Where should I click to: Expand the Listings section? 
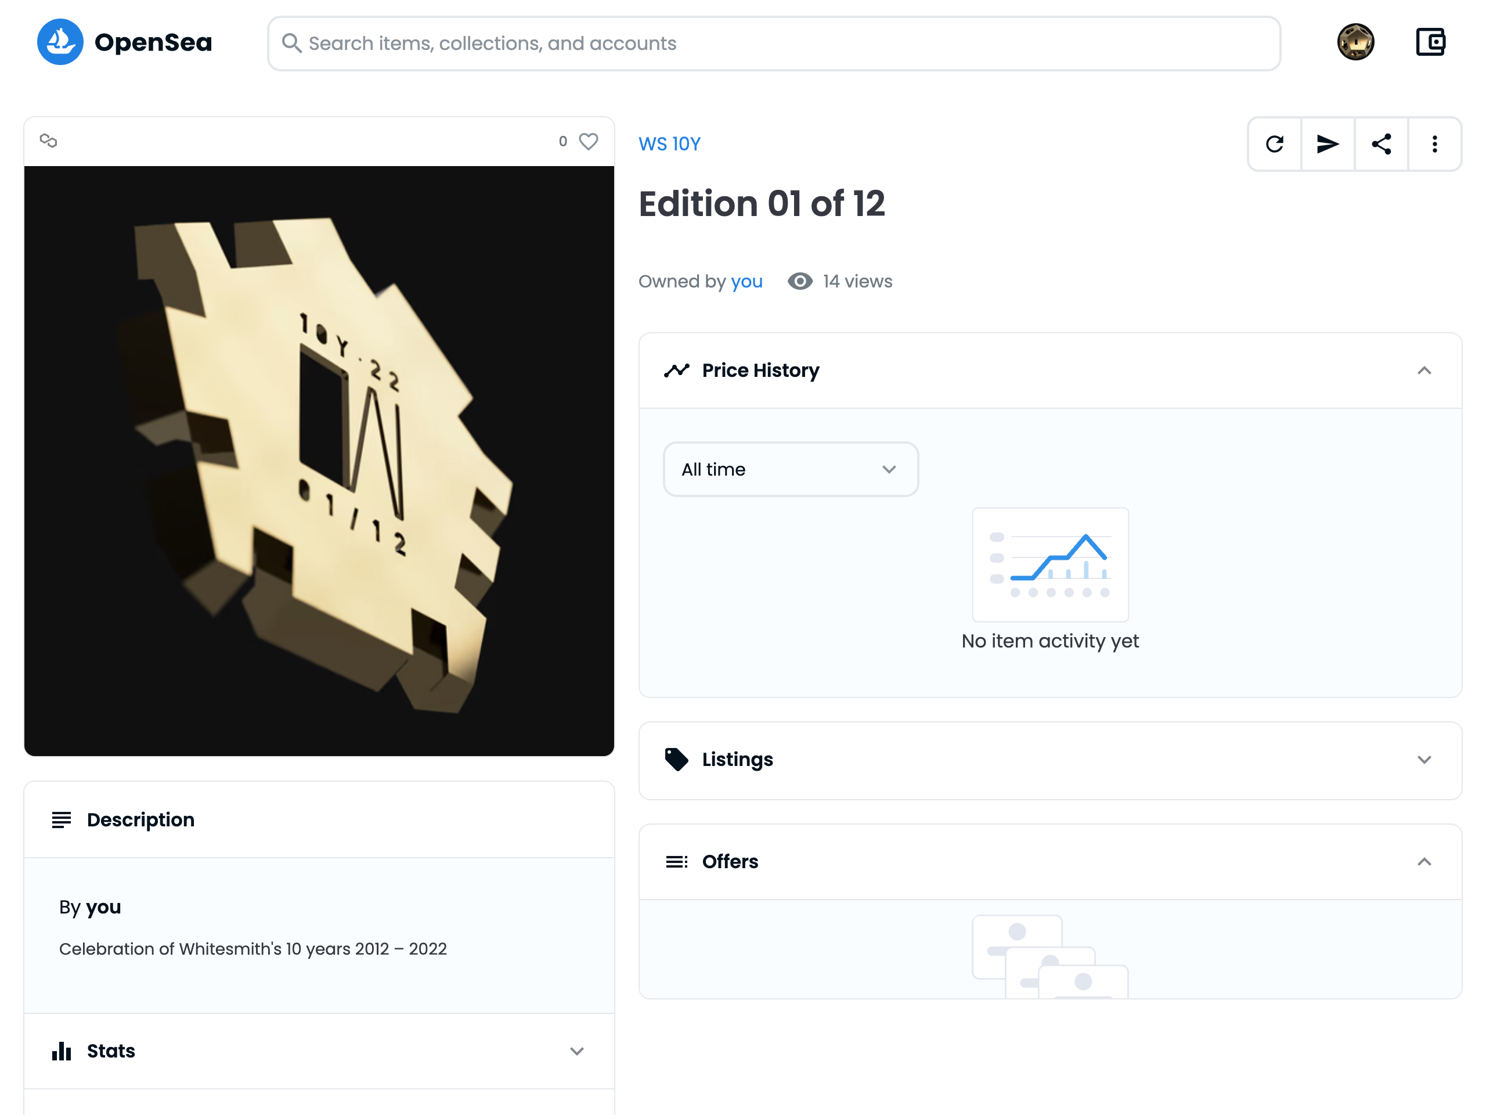(x=1423, y=760)
